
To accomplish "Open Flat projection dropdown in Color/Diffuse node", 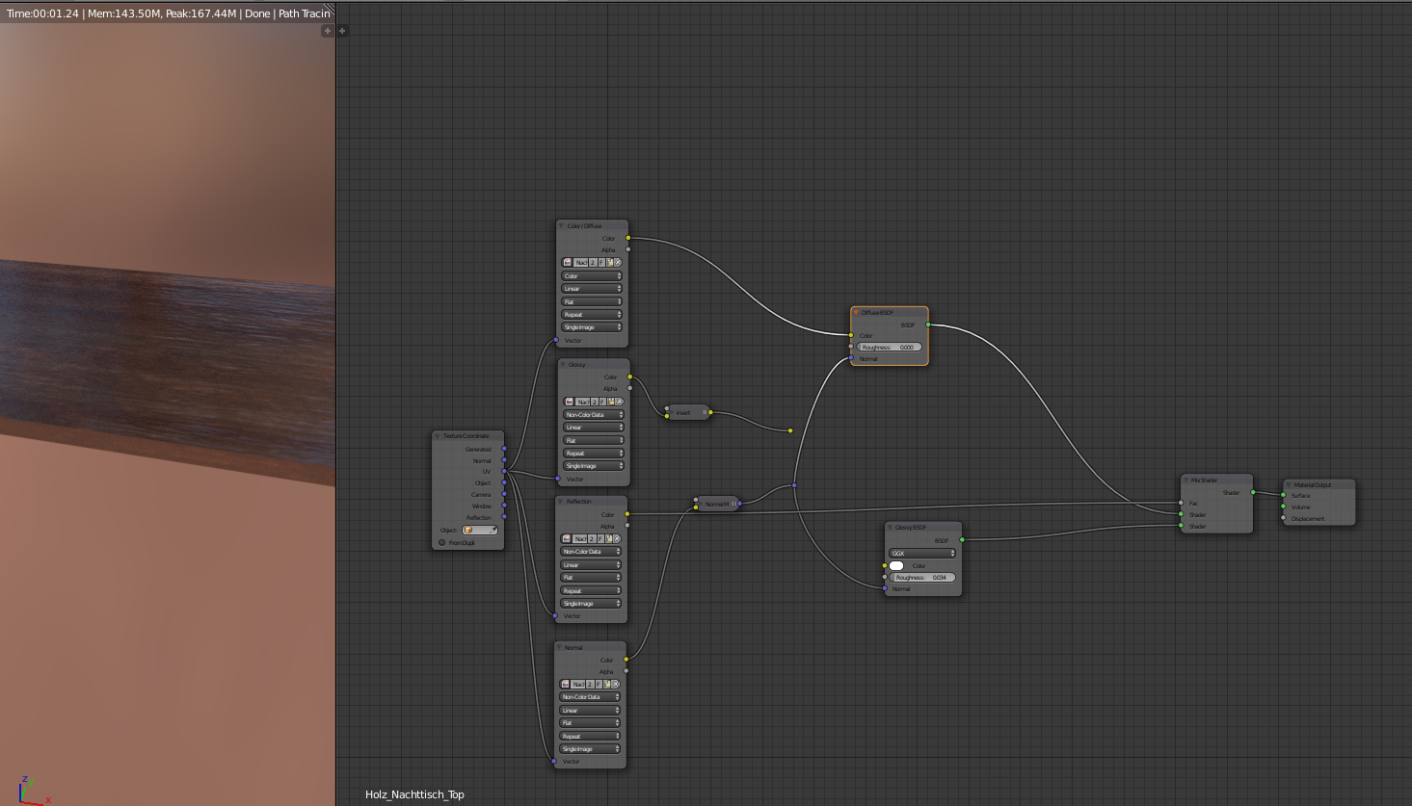I will point(593,301).
